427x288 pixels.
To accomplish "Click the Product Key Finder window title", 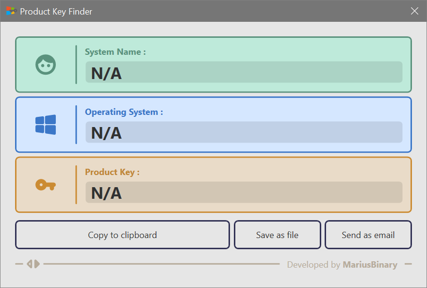I will [56, 11].
